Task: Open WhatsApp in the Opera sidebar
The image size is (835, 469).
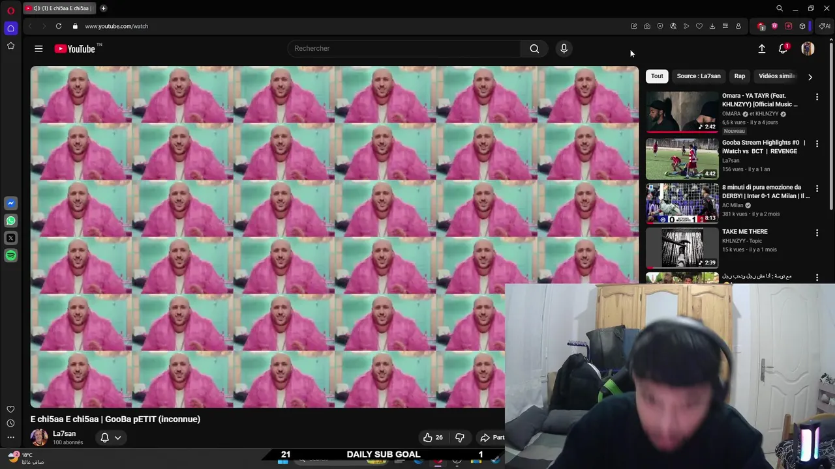Action: click(x=10, y=221)
